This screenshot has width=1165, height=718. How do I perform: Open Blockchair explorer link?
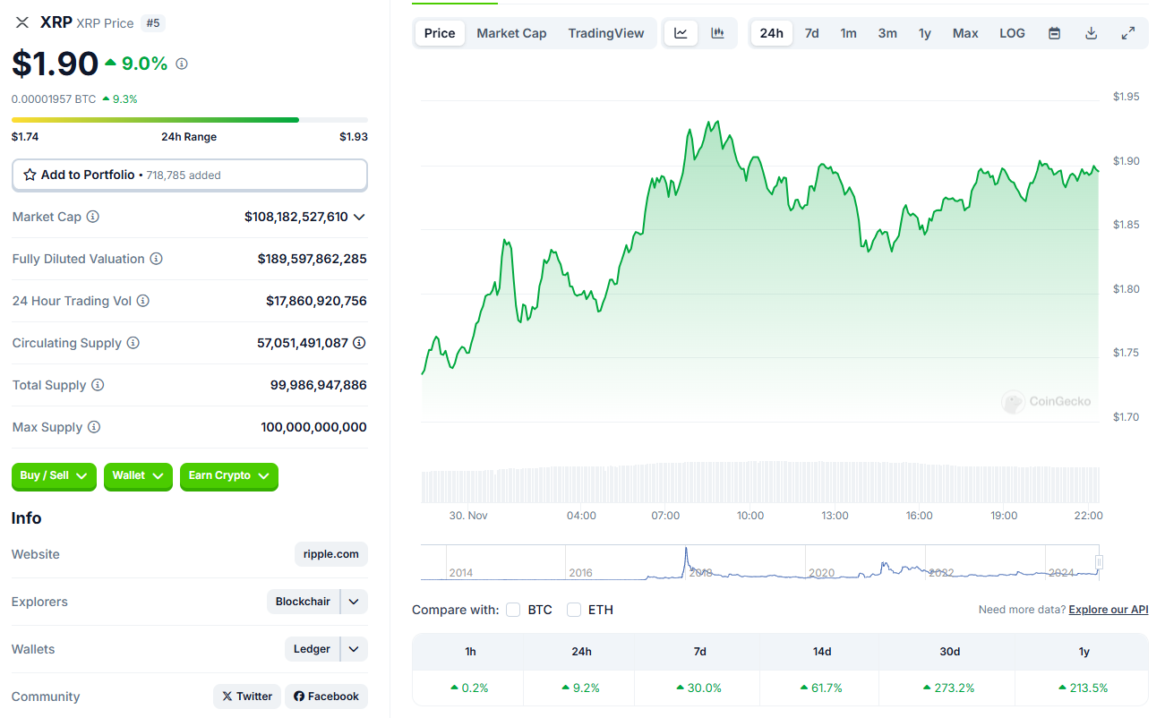tap(303, 602)
